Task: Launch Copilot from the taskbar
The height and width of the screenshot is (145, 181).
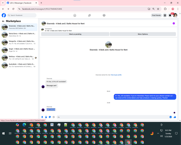Action: click(x=17, y=125)
